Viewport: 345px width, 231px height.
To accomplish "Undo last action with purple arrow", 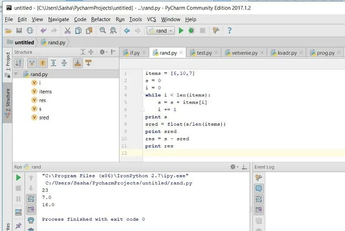I will [44, 31].
